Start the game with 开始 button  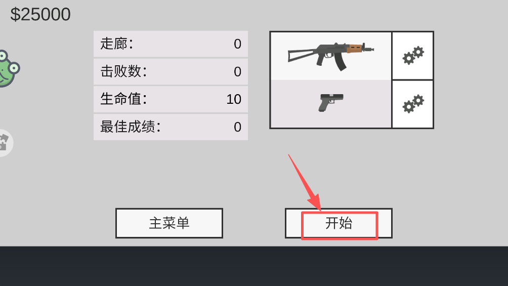[x=338, y=223]
